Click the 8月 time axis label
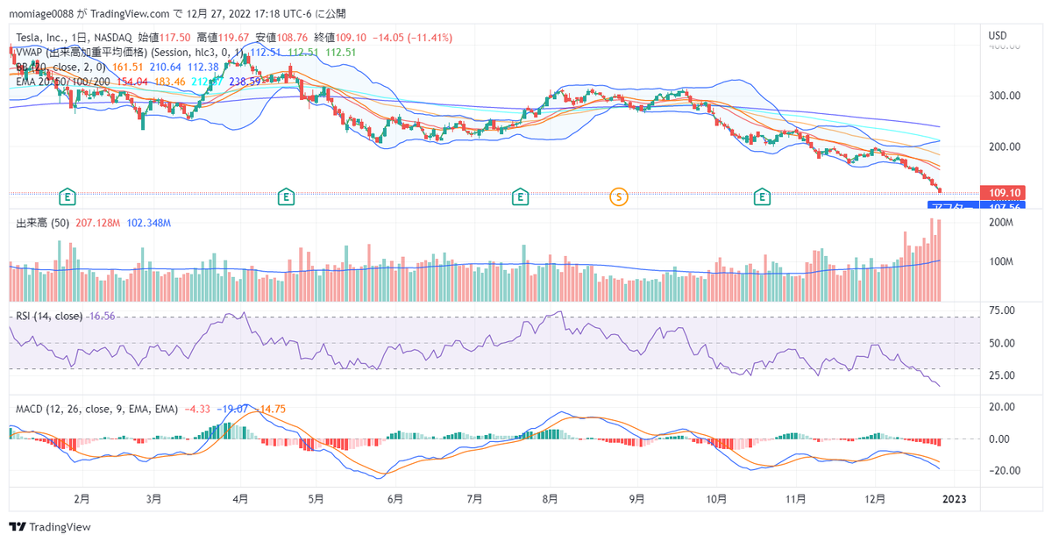The width and height of the screenshot is (1052, 542). [x=551, y=498]
